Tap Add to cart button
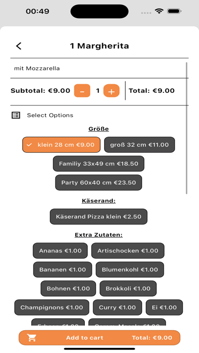This screenshot has height=353, width=199. pos(99,338)
